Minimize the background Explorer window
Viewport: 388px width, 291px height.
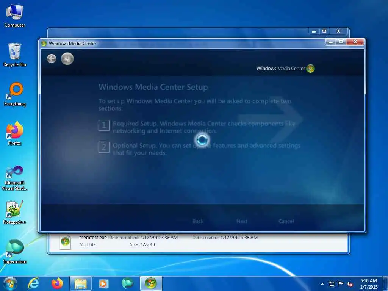(x=314, y=31)
